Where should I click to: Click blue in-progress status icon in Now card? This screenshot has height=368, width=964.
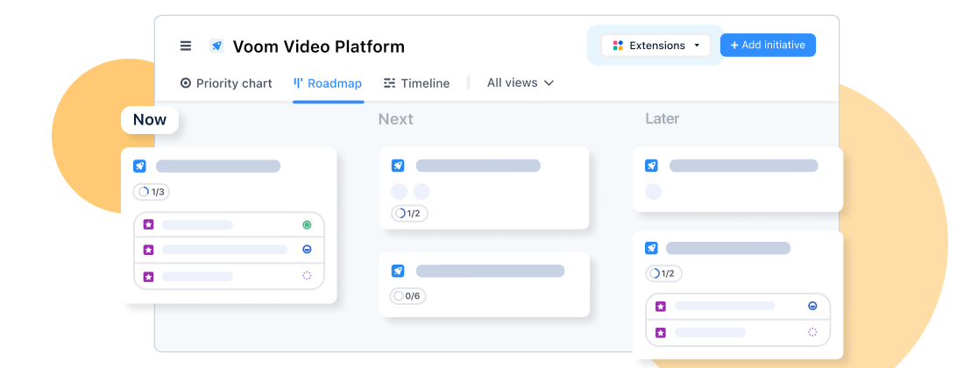307,250
